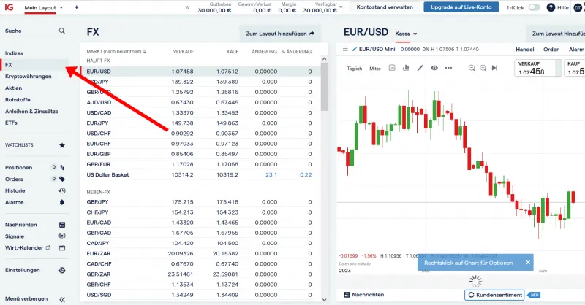Click the Hilfe question mark icon

(551, 7)
